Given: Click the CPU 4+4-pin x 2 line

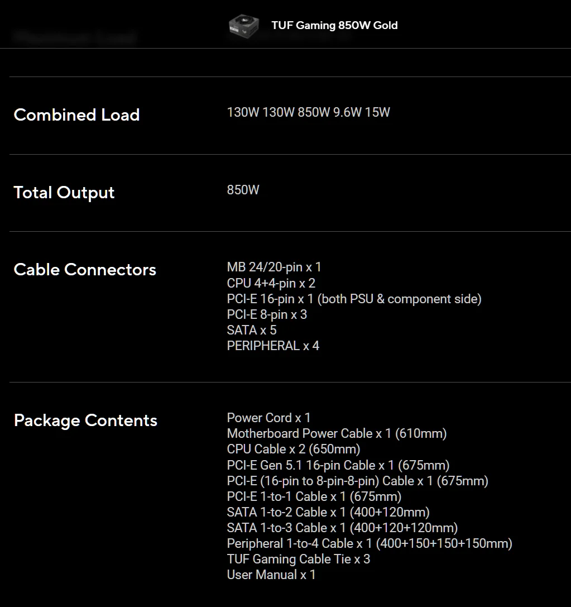Looking at the screenshot, I should (x=271, y=283).
